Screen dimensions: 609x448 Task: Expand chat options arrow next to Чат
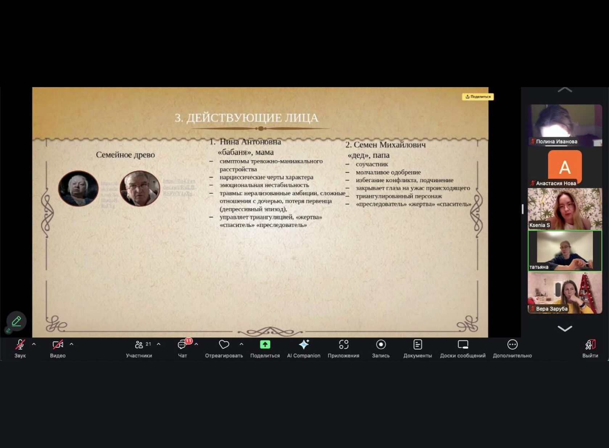(196, 344)
